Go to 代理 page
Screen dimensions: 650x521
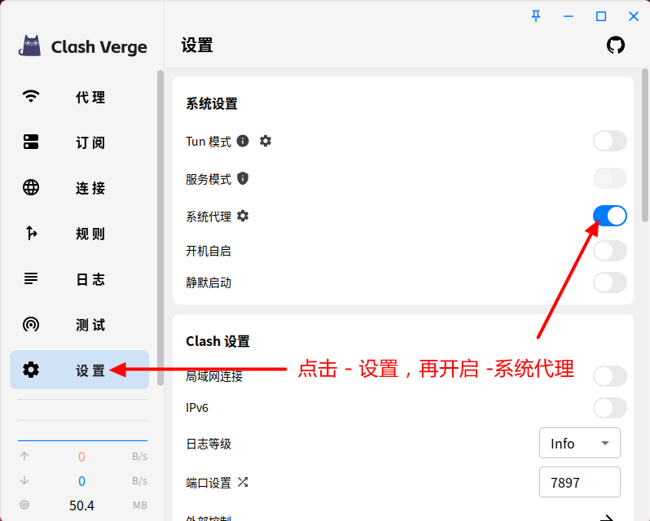point(79,97)
